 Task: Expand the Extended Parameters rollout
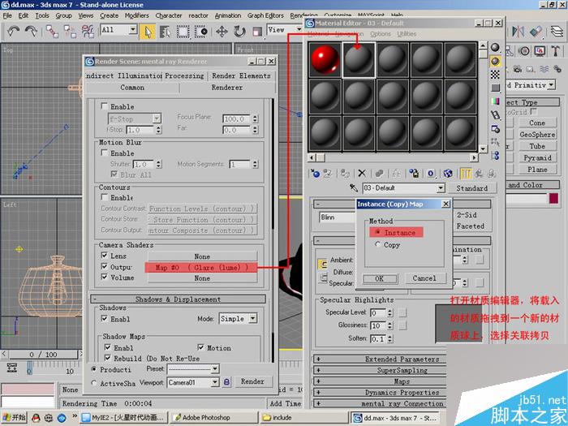click(379, 359)
